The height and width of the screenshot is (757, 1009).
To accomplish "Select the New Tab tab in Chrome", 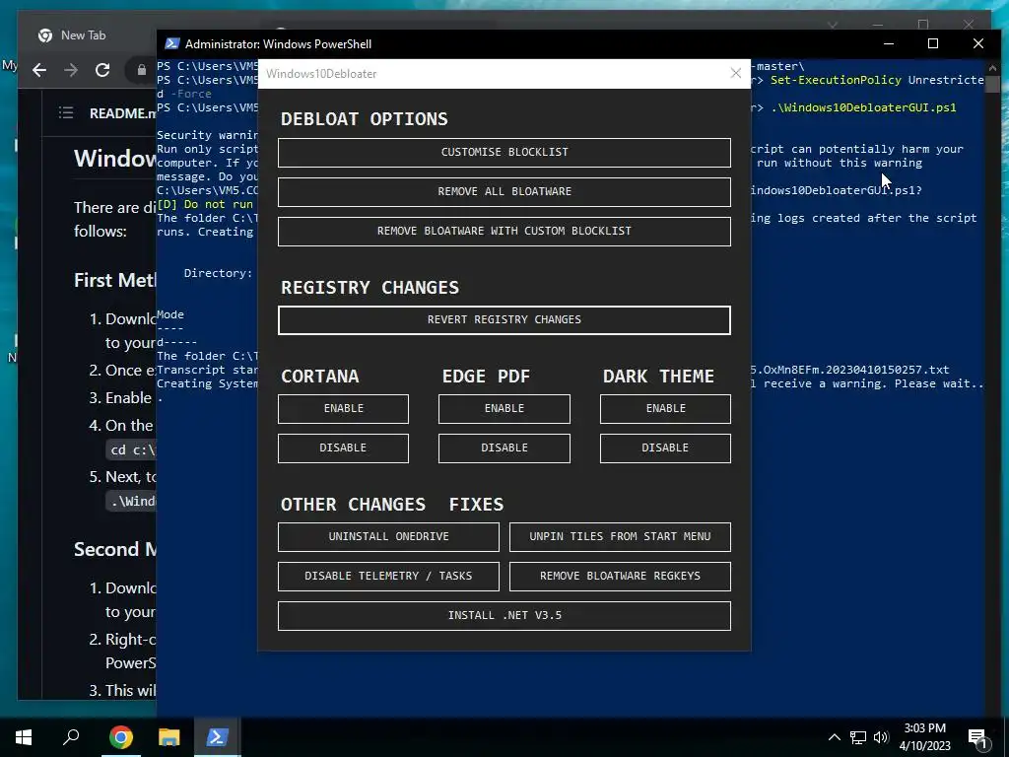I will [83, 35].
